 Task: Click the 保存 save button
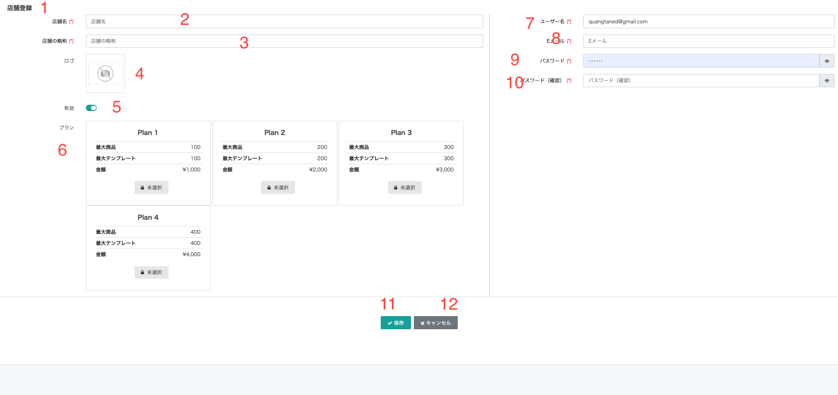point(395,323)
